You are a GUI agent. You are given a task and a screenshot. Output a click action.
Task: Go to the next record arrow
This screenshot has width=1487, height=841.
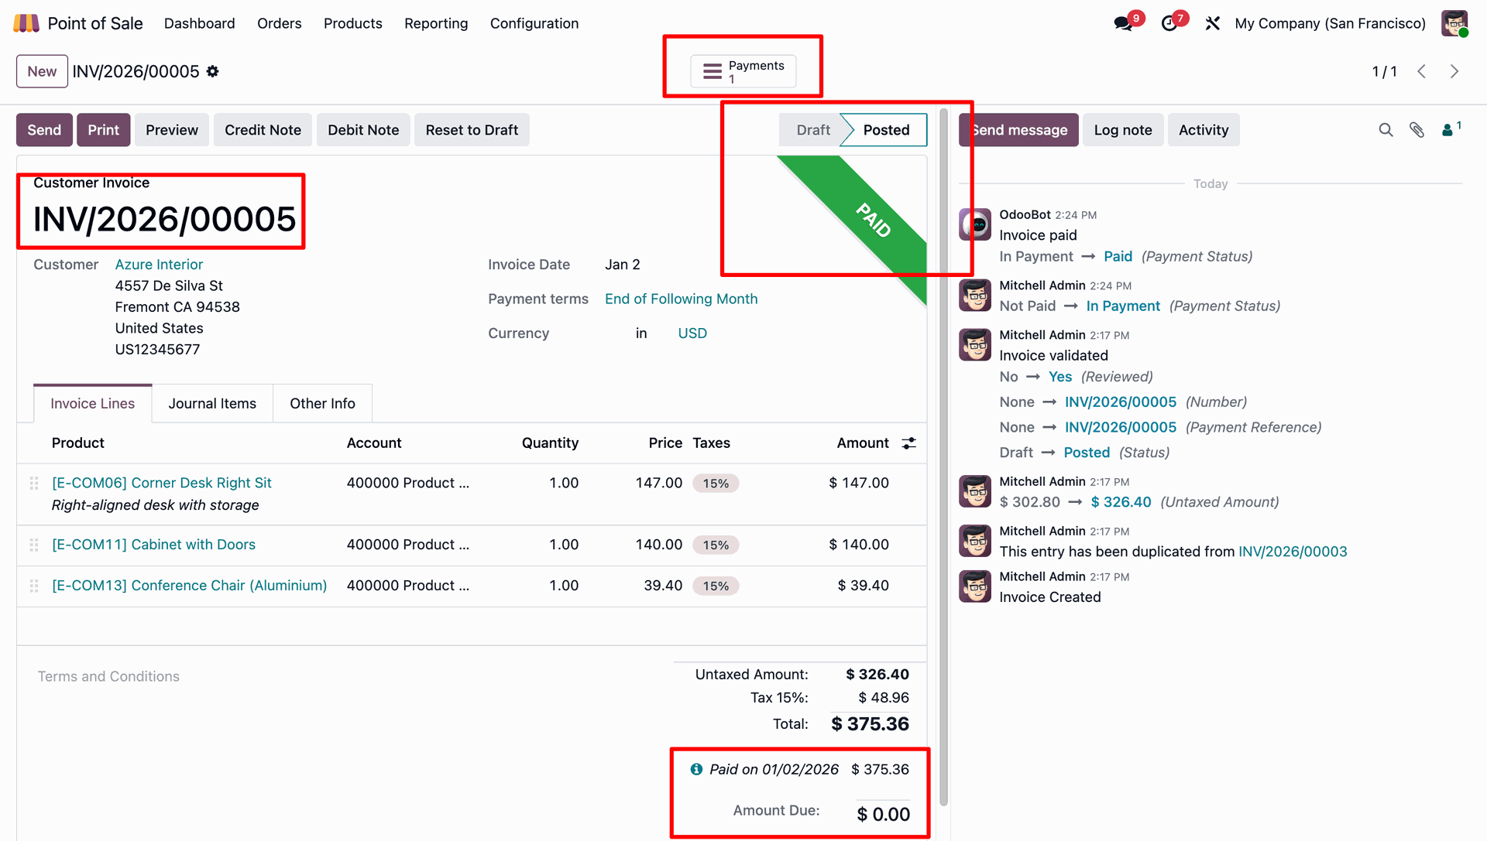click(x=1454, y=71)
